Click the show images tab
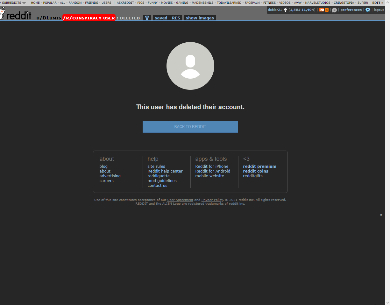 coord(200,18)
